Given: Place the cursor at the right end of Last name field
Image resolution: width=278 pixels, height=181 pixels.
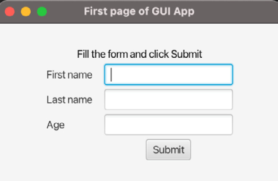Looking at the screenshot, I should click(228, 100).
